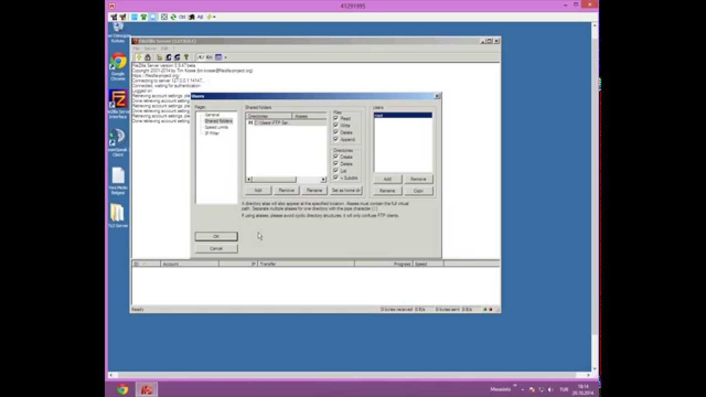Toggle the Create directories checkbox
This screenshot has height=397, width=706.
click(335, 157)
